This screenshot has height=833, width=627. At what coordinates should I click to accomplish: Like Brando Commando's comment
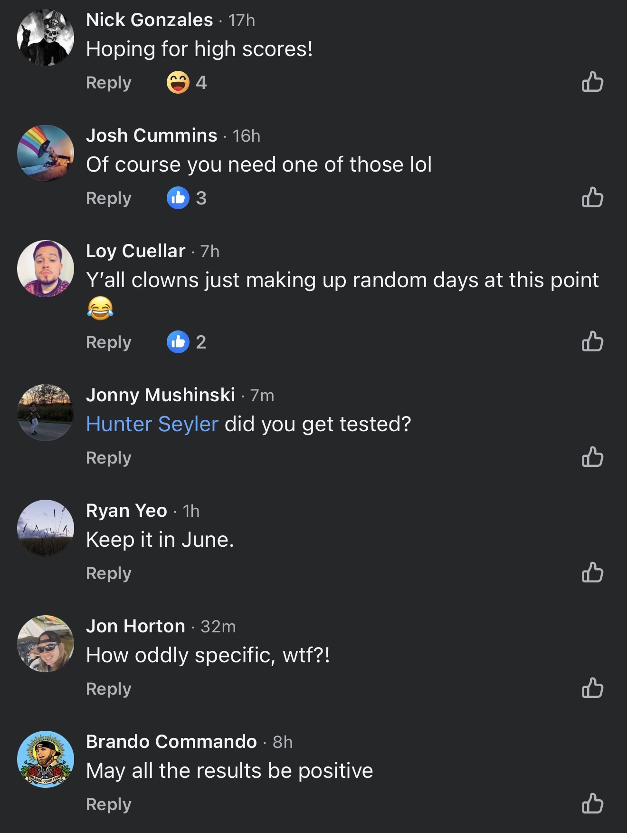tap(592, 804)
